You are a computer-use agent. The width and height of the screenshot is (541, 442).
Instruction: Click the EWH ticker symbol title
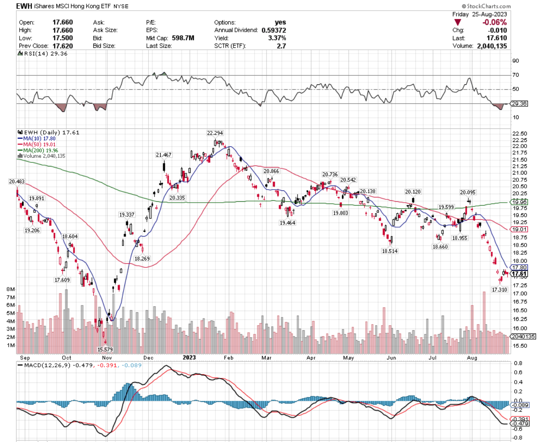(x=24, y=6)
